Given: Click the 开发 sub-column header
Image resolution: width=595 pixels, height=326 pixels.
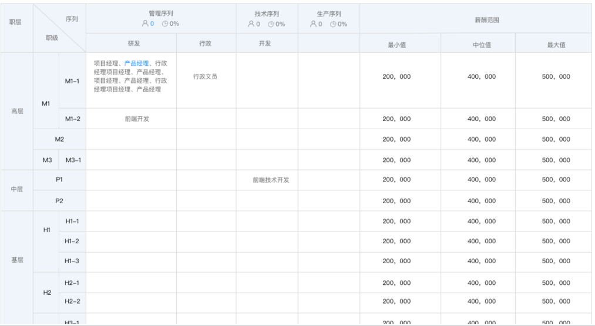Looking at the screenshot, I should pos(265,43).
